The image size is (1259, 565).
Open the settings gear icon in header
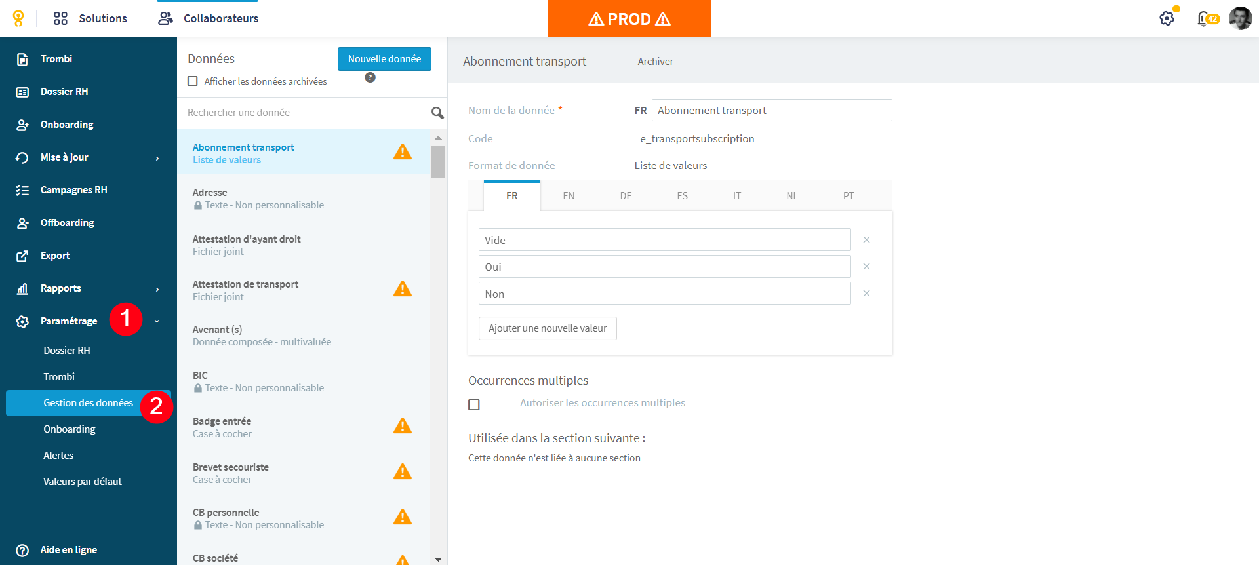1167,18
